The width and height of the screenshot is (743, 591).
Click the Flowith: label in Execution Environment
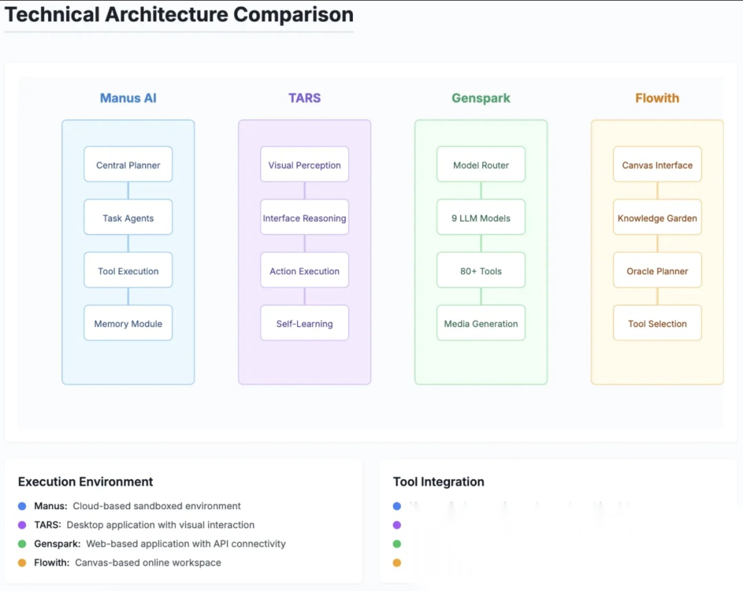pos(52,563)
